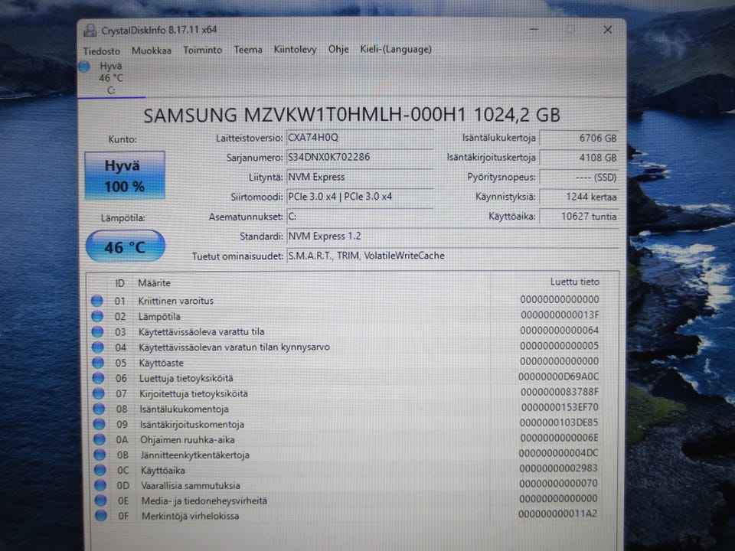The height and width of the screenshot is (551, 735).
Task: Click status circle for Kriittinen varoitus row
Action: tap(97, 300)
